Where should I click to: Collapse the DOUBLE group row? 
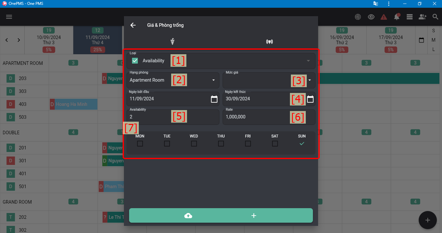coord(11,133)
